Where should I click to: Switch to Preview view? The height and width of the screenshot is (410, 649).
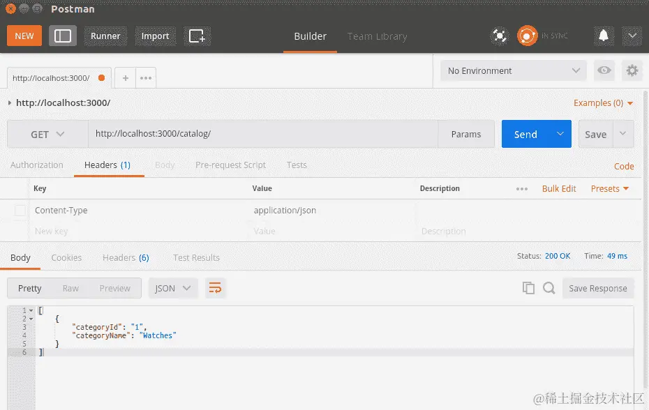(114, 288)
